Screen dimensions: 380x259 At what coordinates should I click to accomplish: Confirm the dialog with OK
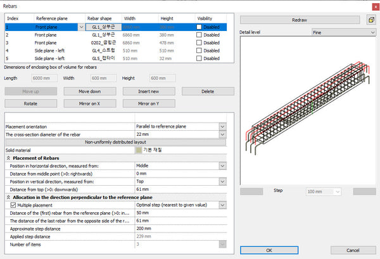pos(269,250)
